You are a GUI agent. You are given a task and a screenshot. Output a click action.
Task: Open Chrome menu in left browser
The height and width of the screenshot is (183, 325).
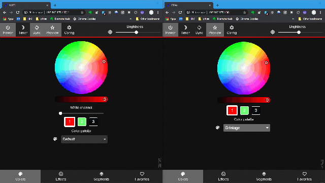coord(158,12)
